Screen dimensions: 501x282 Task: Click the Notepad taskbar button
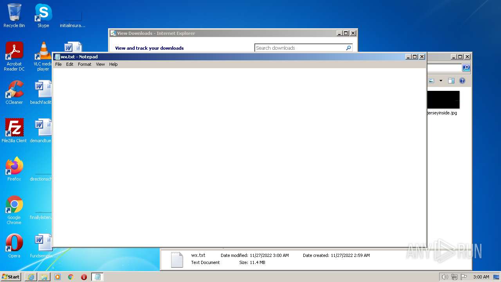pyautogui.click(x=97, y=277)
